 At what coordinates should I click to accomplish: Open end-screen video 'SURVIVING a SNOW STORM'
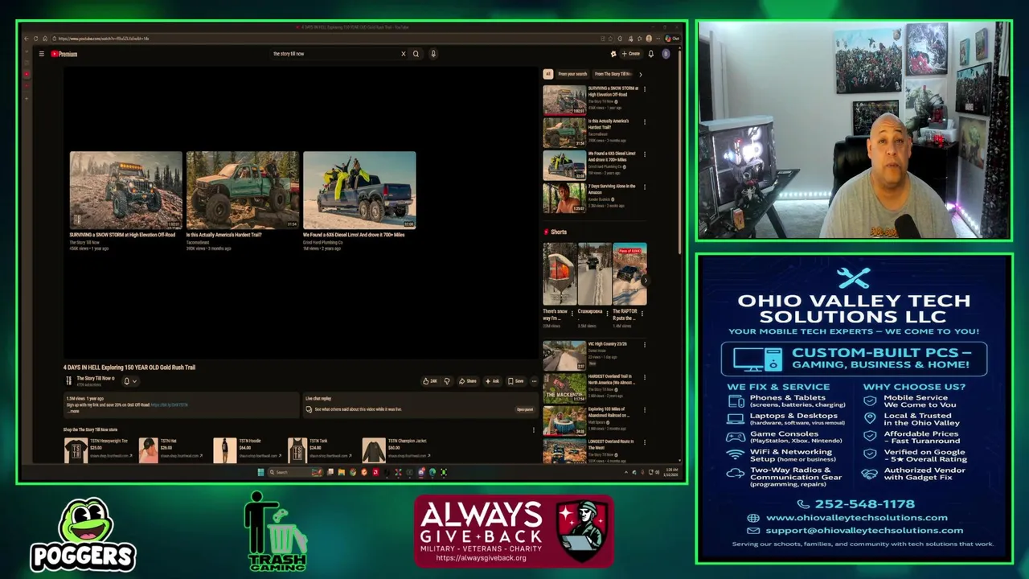tap(125, 190)
